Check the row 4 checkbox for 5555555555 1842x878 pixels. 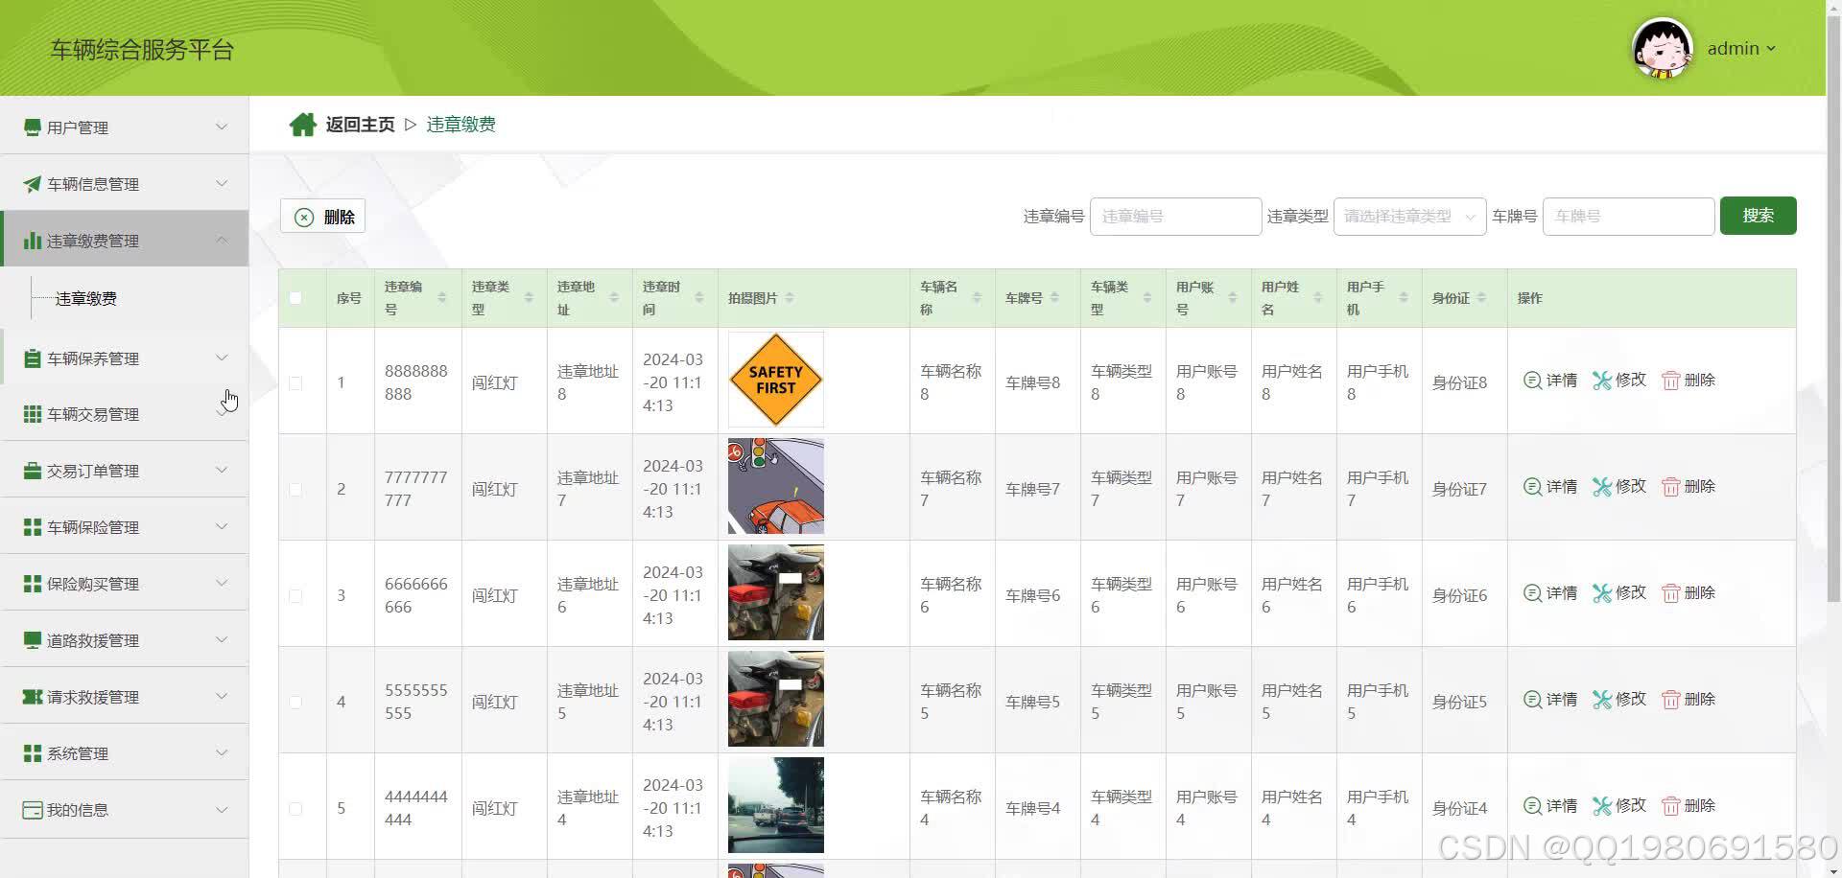[x=295, y=703]
